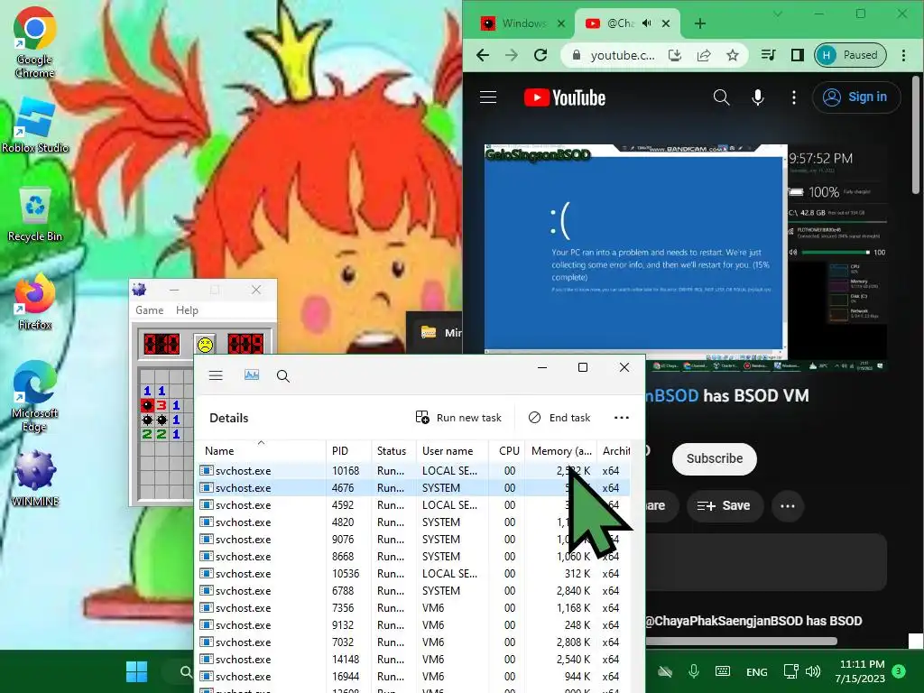924x693 pixels.
Task: Bookmark this page with the star icon
Action: pyautogui.click(x=733, y=55)
